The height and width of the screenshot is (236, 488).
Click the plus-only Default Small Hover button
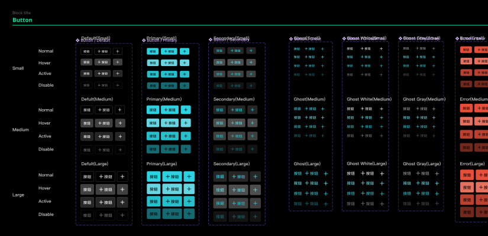pos(118,62)
